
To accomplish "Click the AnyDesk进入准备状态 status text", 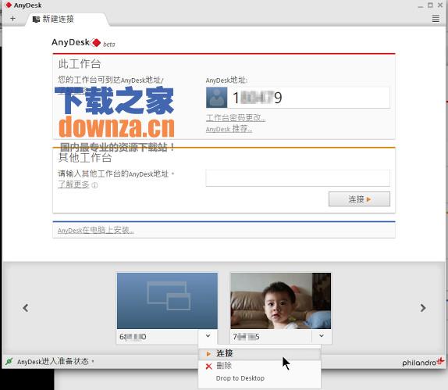I will tap(55, 362).
